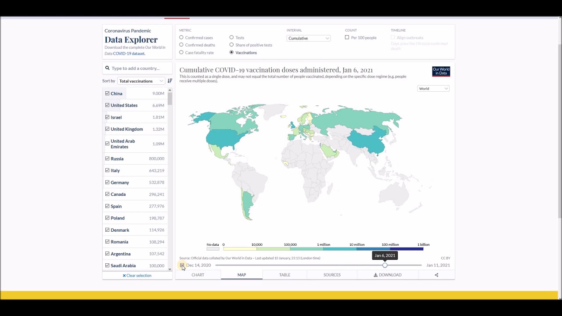Image resolution: width=562 pixels, height=316 pixels.
Task: Click the search magnifier icon
Action: (x=107, y=68)
